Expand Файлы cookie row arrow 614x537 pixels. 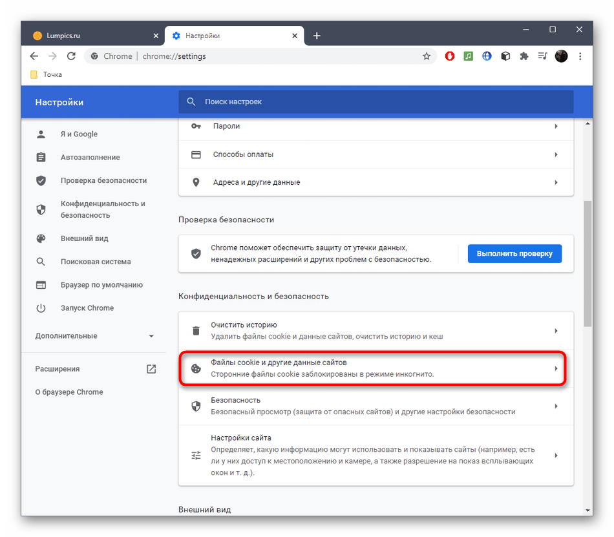tap(556, 368)
